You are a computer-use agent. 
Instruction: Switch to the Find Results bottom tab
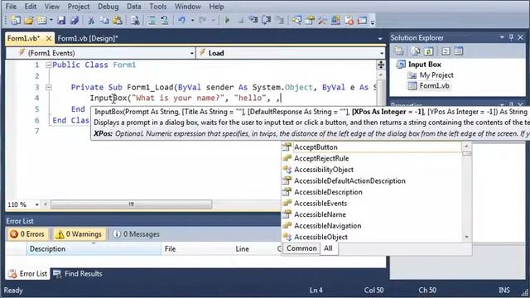[78, 274]
